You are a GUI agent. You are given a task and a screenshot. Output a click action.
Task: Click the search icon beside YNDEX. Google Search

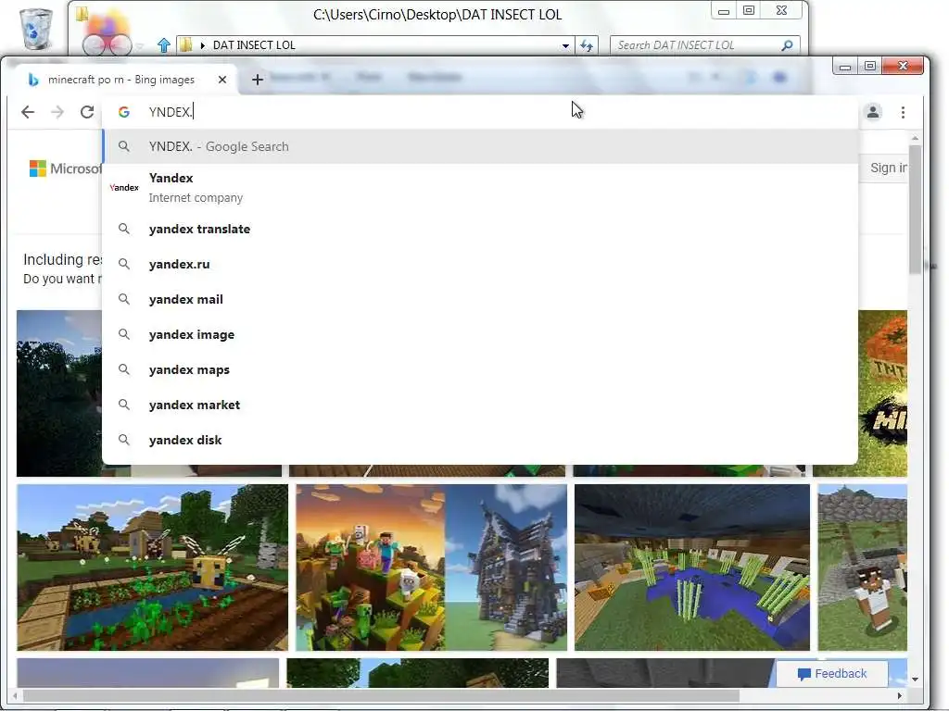coord(124,145)
